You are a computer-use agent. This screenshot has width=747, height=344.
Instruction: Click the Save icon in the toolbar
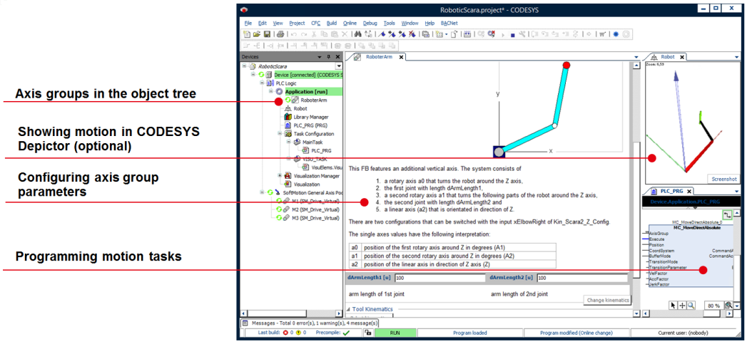(x=267, y=34)
